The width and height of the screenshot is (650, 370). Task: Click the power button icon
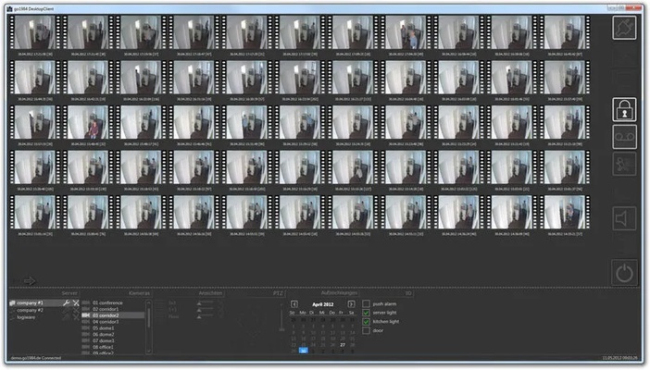[x=625, y=273]
